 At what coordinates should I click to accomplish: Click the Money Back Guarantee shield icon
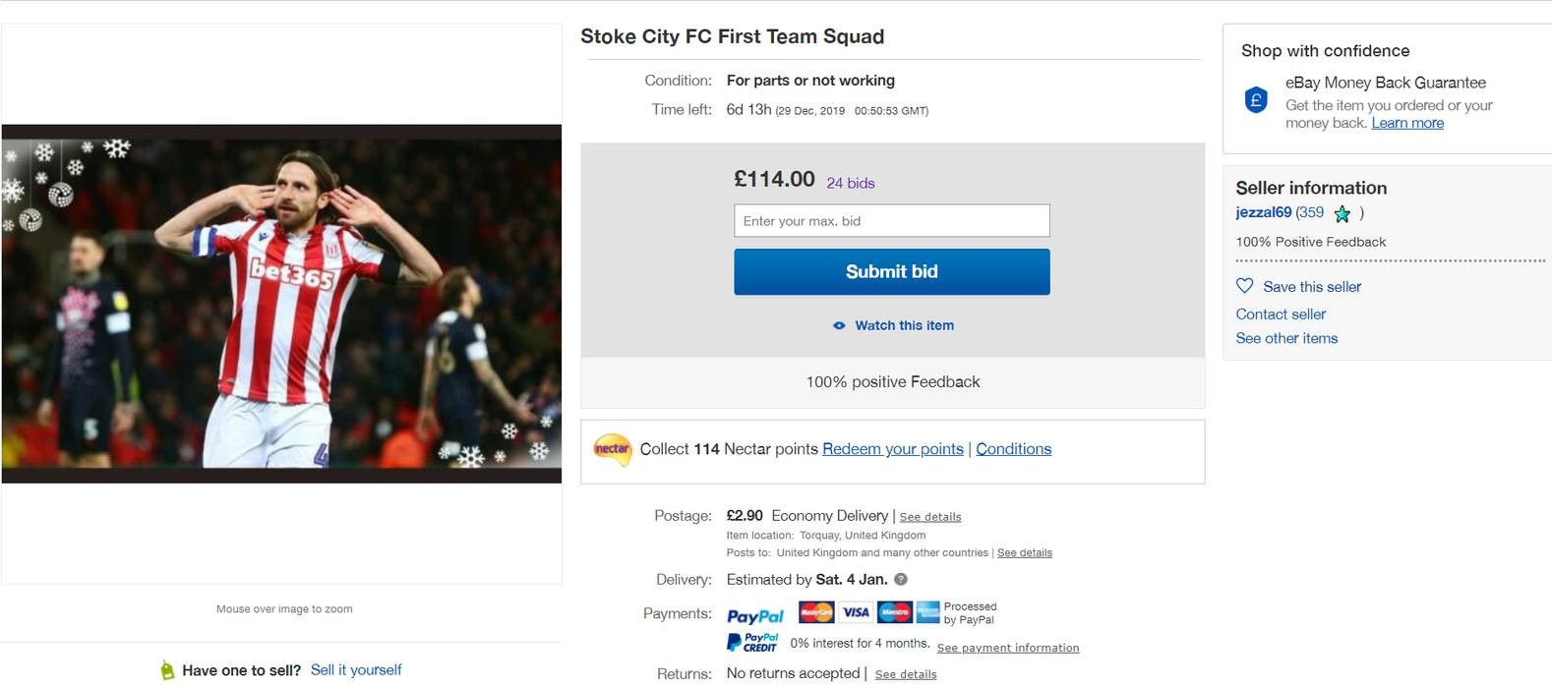click(x=1256, y=100)
